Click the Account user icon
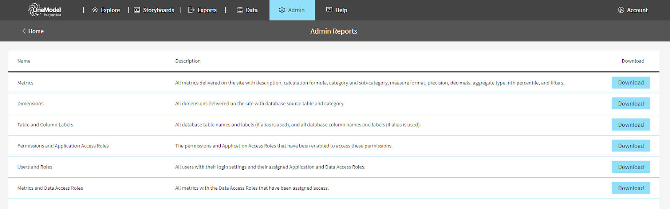Viewport: 670px width, 209px height. pos(621,10)
